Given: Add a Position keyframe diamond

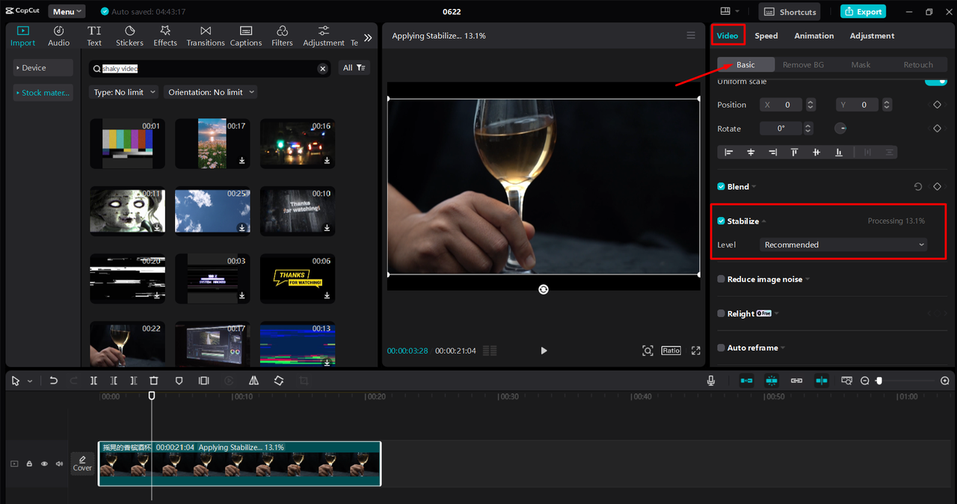Looking at the screenshot, I should tap(937, 105).
